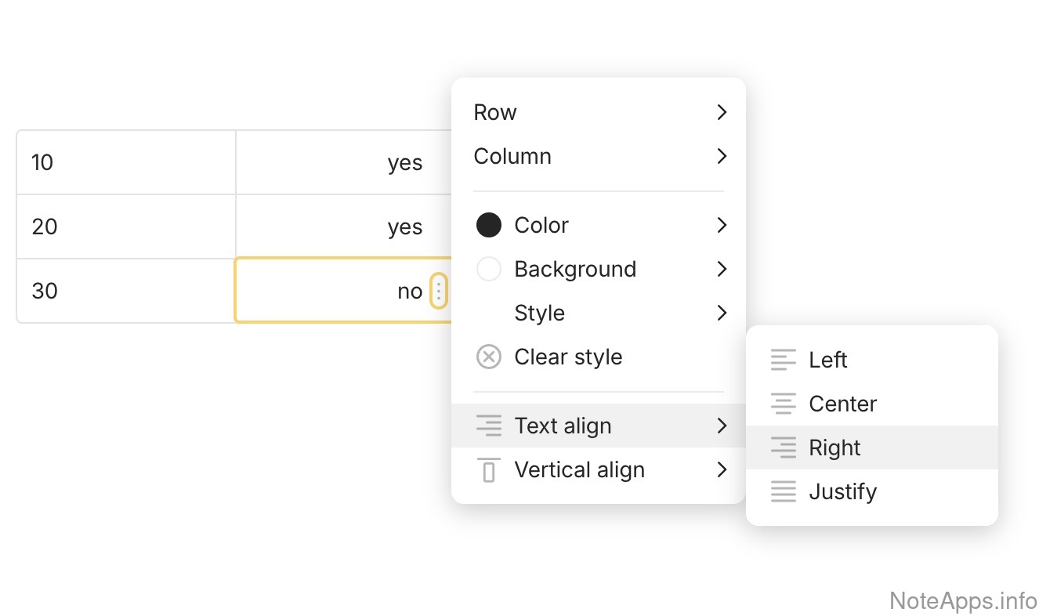Click the Text align icon
The image size is (1039, 616).
pyautogui.click(x=489, y=426)
